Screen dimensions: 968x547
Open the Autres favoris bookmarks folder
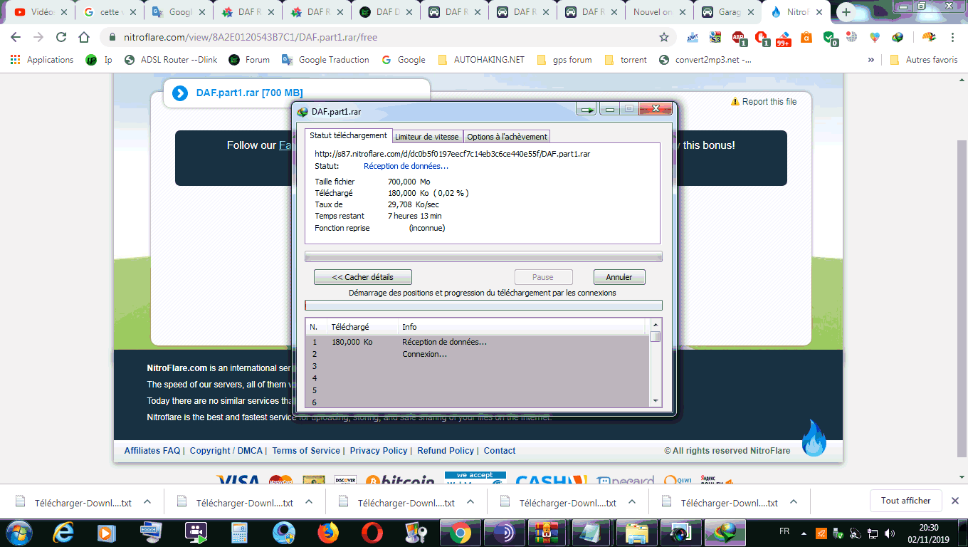click(924, 60)
